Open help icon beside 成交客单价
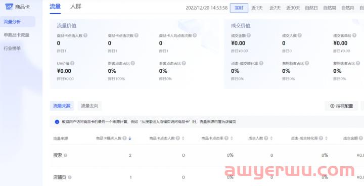The image size is (364, 186). 354,35
